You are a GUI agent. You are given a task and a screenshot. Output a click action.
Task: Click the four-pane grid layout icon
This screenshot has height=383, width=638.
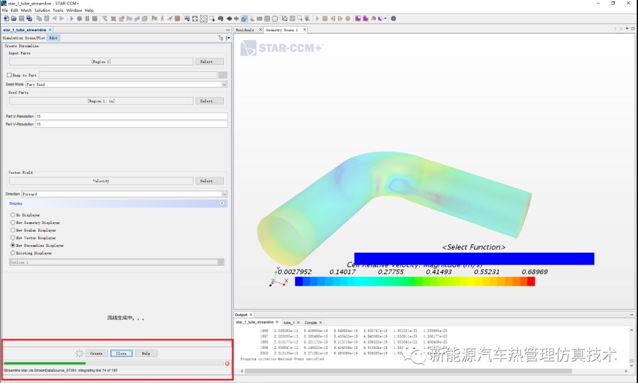[x=267, y=18]
